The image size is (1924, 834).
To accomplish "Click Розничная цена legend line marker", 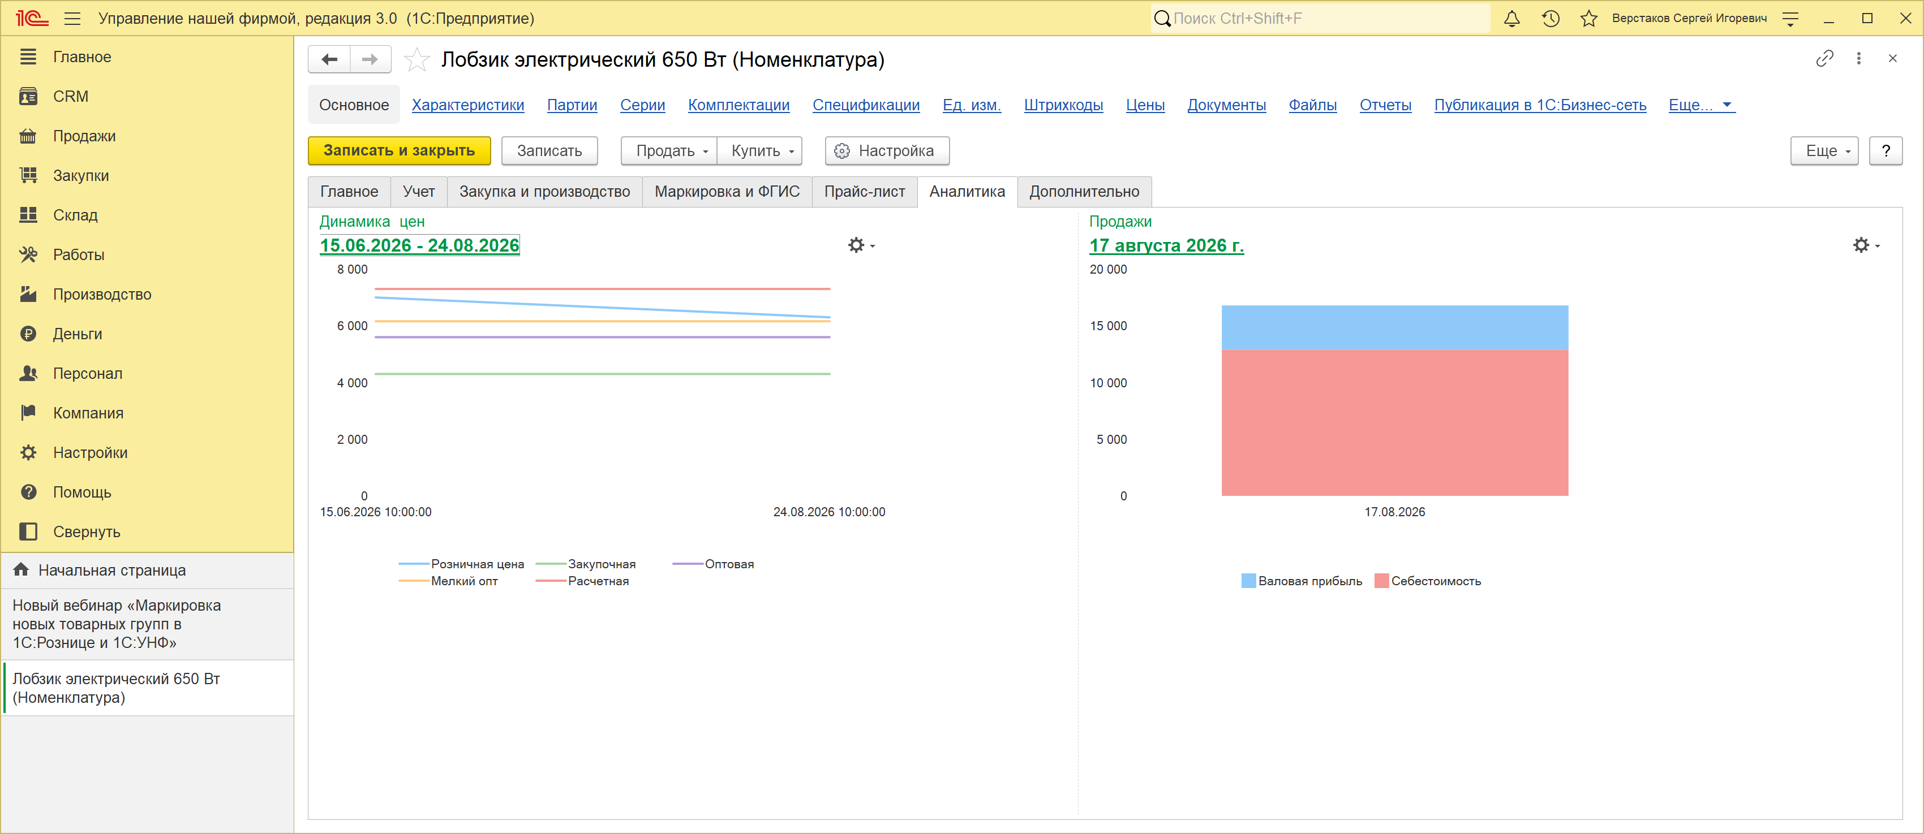I will coord(414,564).
